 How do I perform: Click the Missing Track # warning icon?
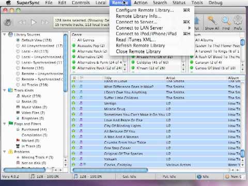pyautogui.click(x=18, y=157)
